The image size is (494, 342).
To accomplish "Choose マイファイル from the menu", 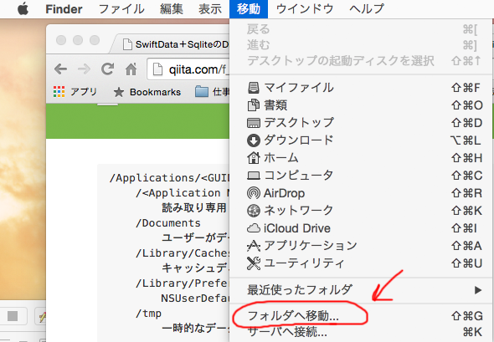I will (362, 88).
